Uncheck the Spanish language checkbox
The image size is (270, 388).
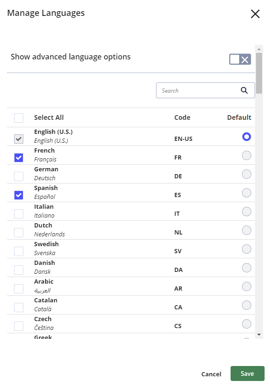[19, 195]
